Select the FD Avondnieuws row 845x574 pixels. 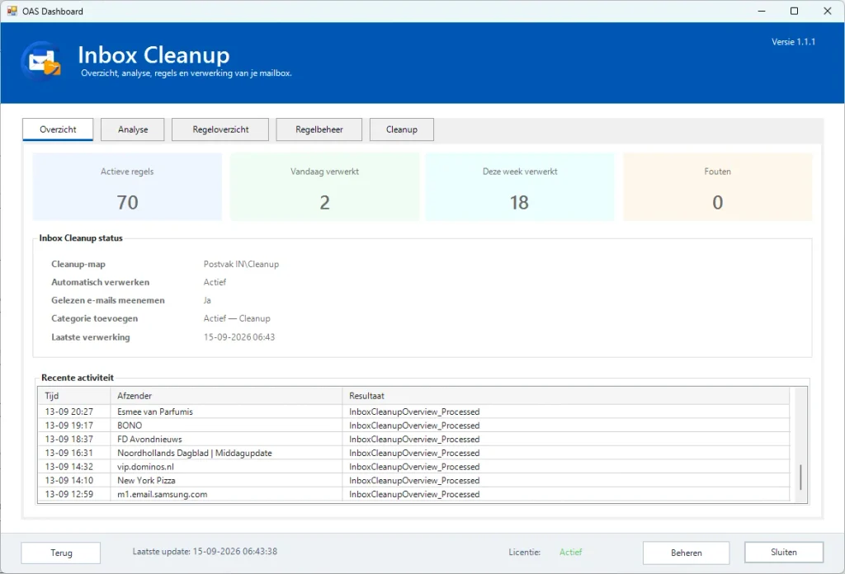point(414,439)
